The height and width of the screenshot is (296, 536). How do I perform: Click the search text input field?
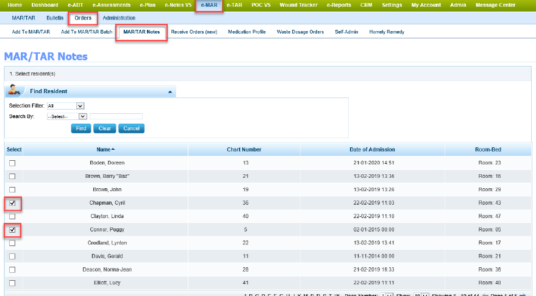pos(116,116)
